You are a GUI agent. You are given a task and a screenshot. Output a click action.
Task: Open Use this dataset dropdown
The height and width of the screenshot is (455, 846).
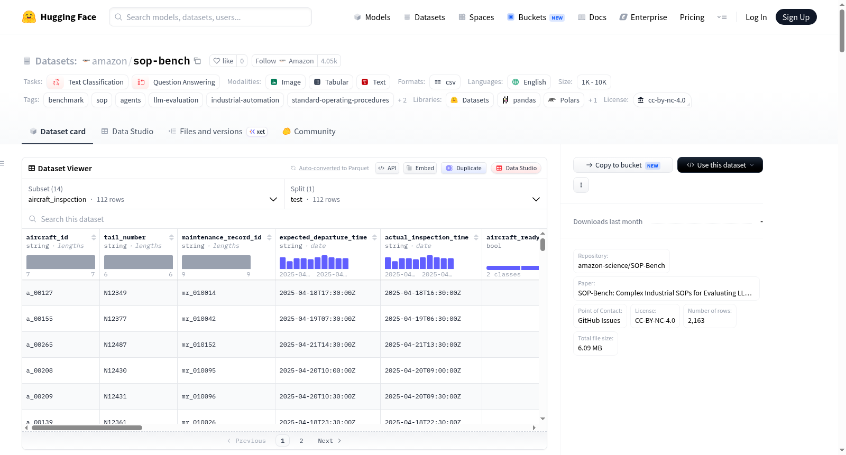(x=720, y=165)
